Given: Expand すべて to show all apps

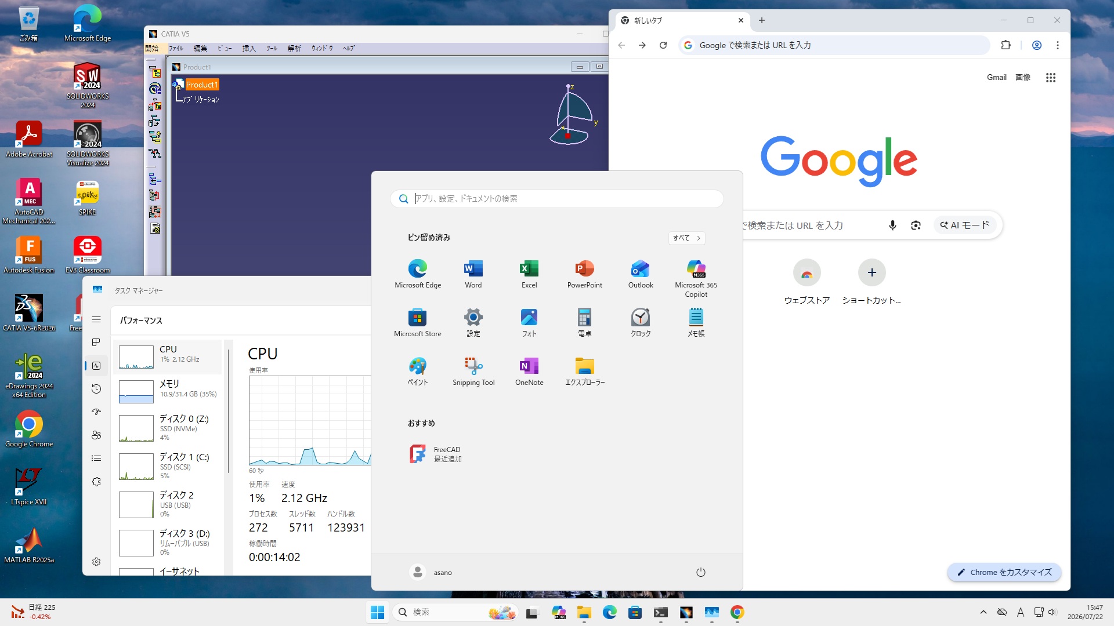Looking at the screenshot, I should click(x=687, y=238).
